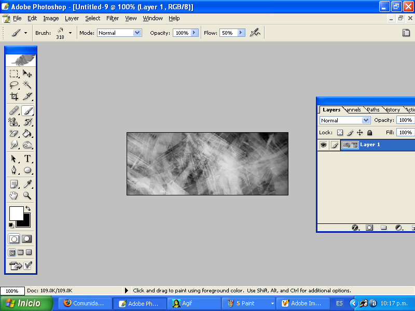Toggle the airbrush option in options bar

pos(255,33)
